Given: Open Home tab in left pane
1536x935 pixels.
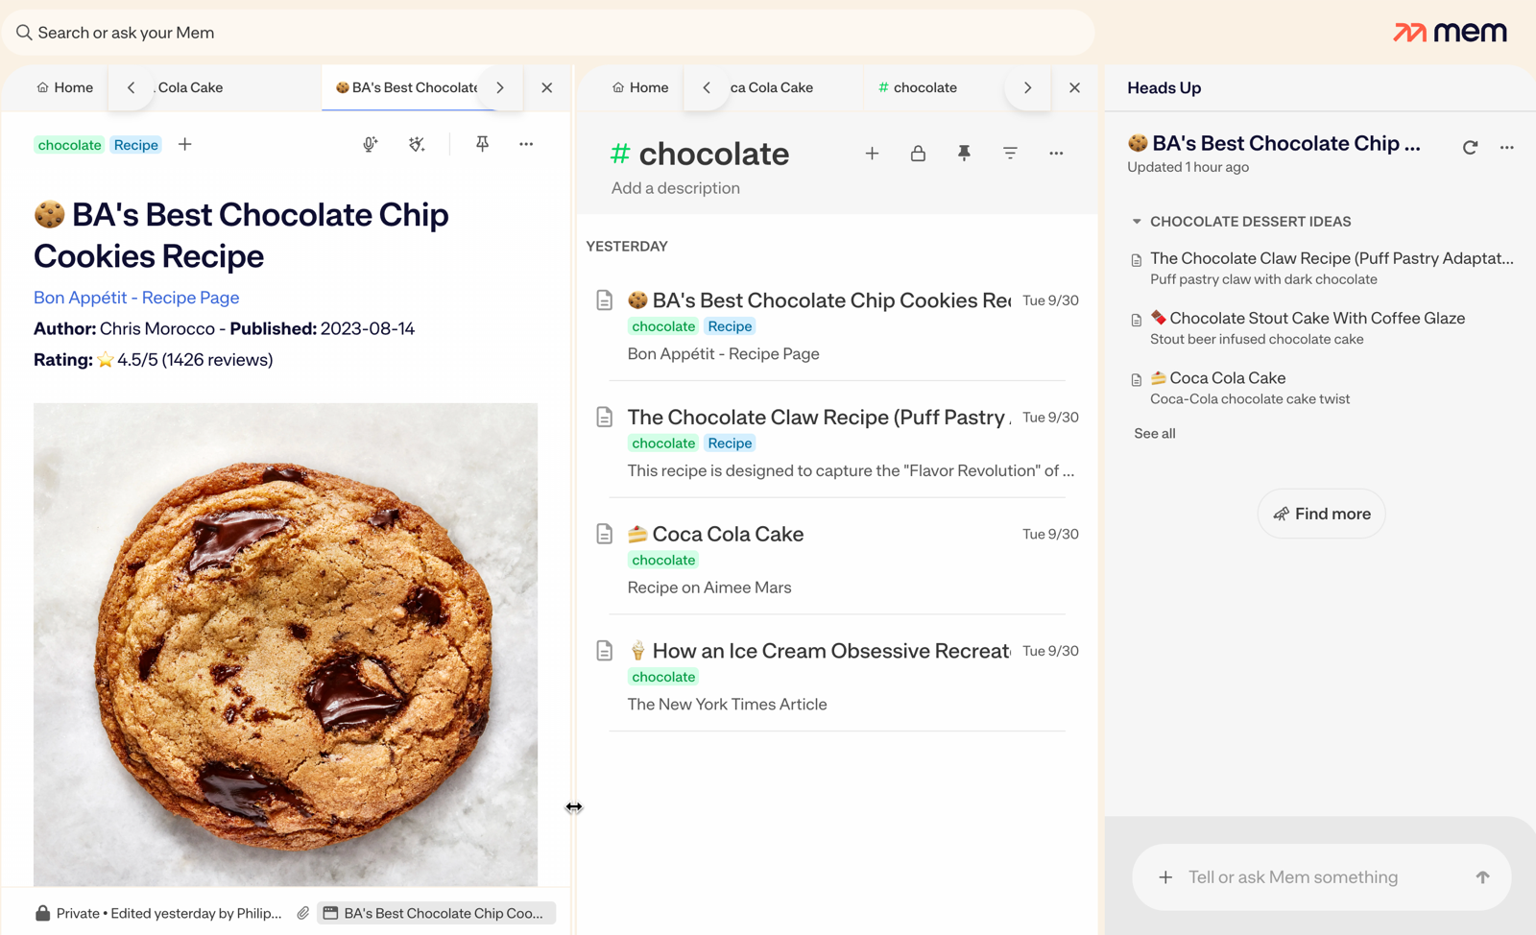Looking at the screenshot, I should click(x=64, y=87).
